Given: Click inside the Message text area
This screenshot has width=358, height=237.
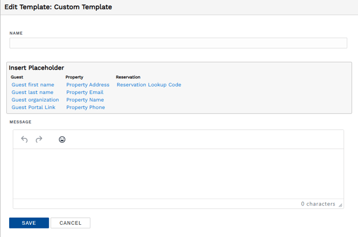Looking at the screenshot, I should coord(178,174).
